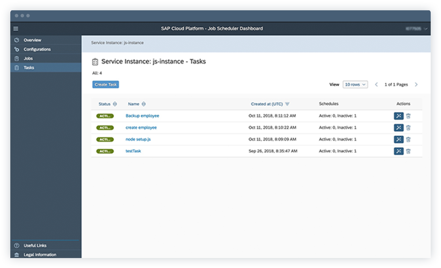Open the Overview sidebar item

coord(46,40)
